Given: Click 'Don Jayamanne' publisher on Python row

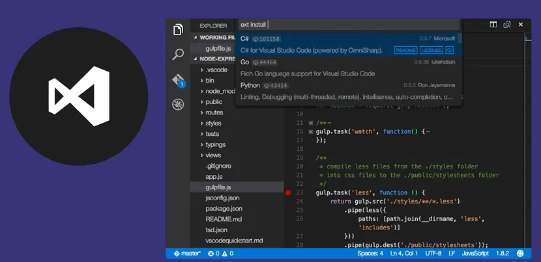Looking at the screenshot, I should (x=437, y=85).
